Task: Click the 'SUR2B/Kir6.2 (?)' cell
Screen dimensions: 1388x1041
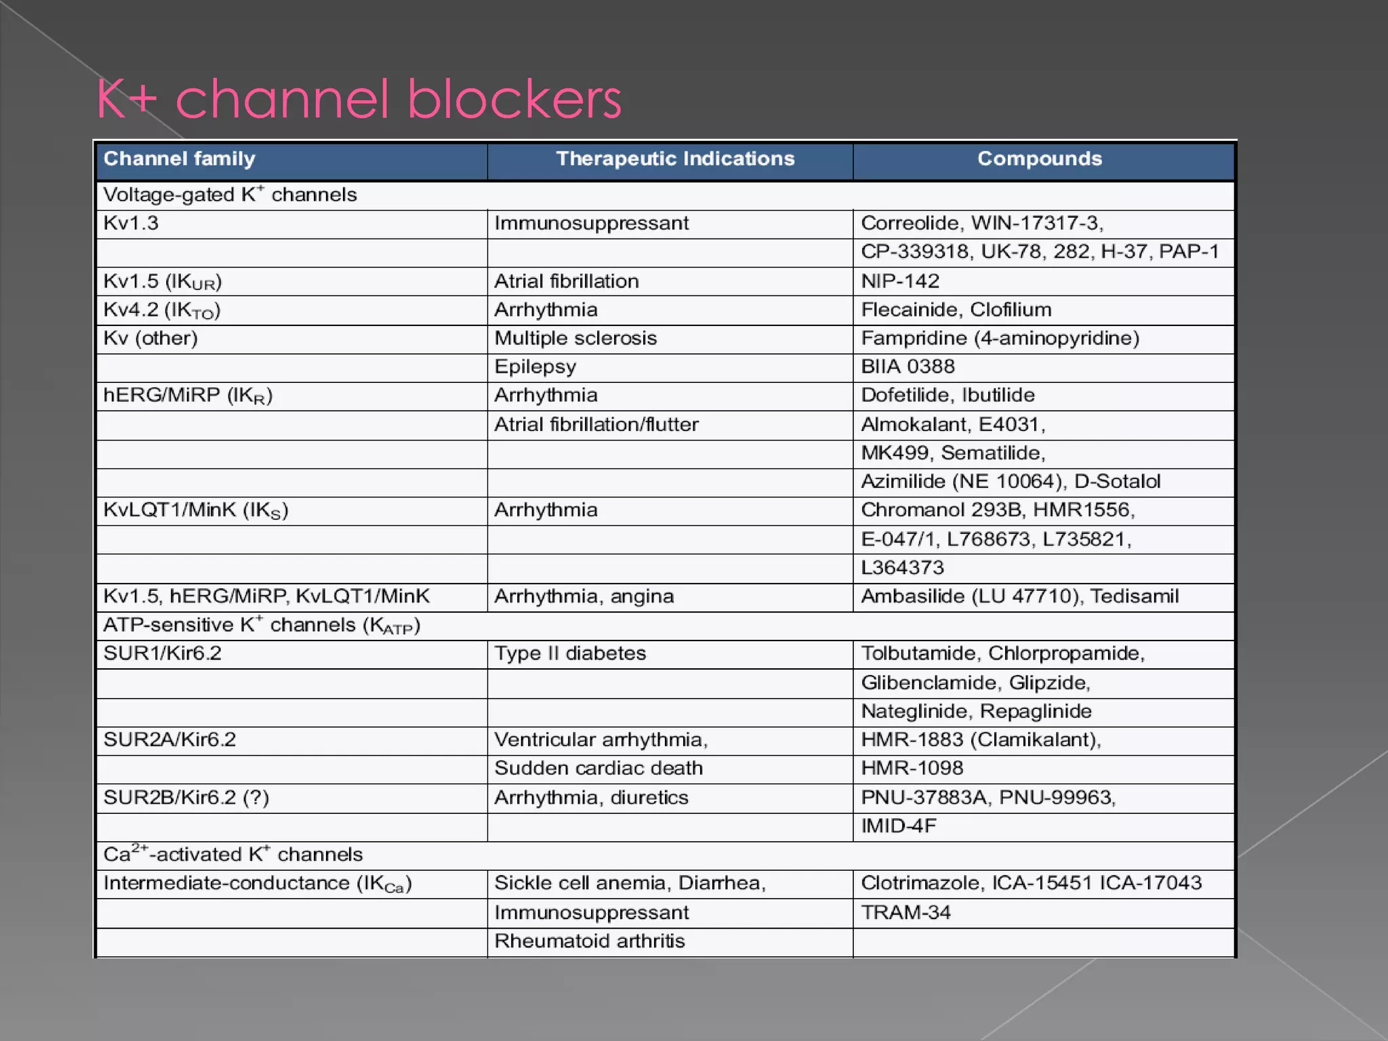Action: (x=291, y=798)
